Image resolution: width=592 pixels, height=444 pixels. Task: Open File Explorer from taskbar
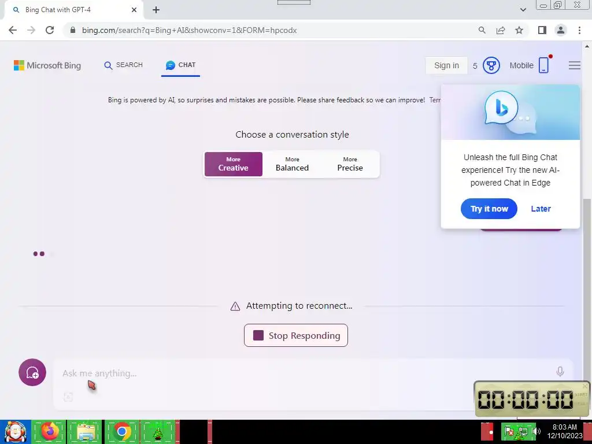click(86, 431)
